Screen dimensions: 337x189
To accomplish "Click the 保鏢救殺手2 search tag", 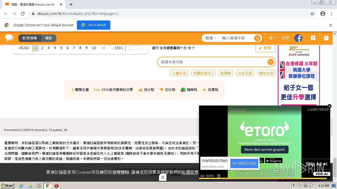I will point(203,73).
